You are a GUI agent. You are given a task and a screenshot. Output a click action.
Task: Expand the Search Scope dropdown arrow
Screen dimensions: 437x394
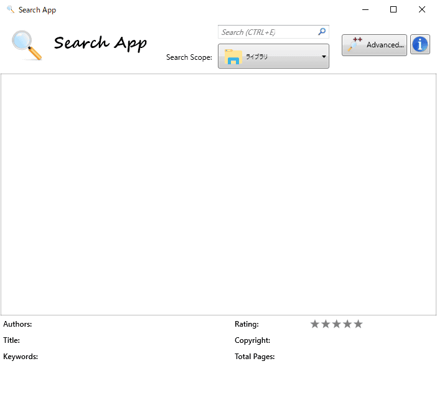pyautogui.click(x=324, y=57)
